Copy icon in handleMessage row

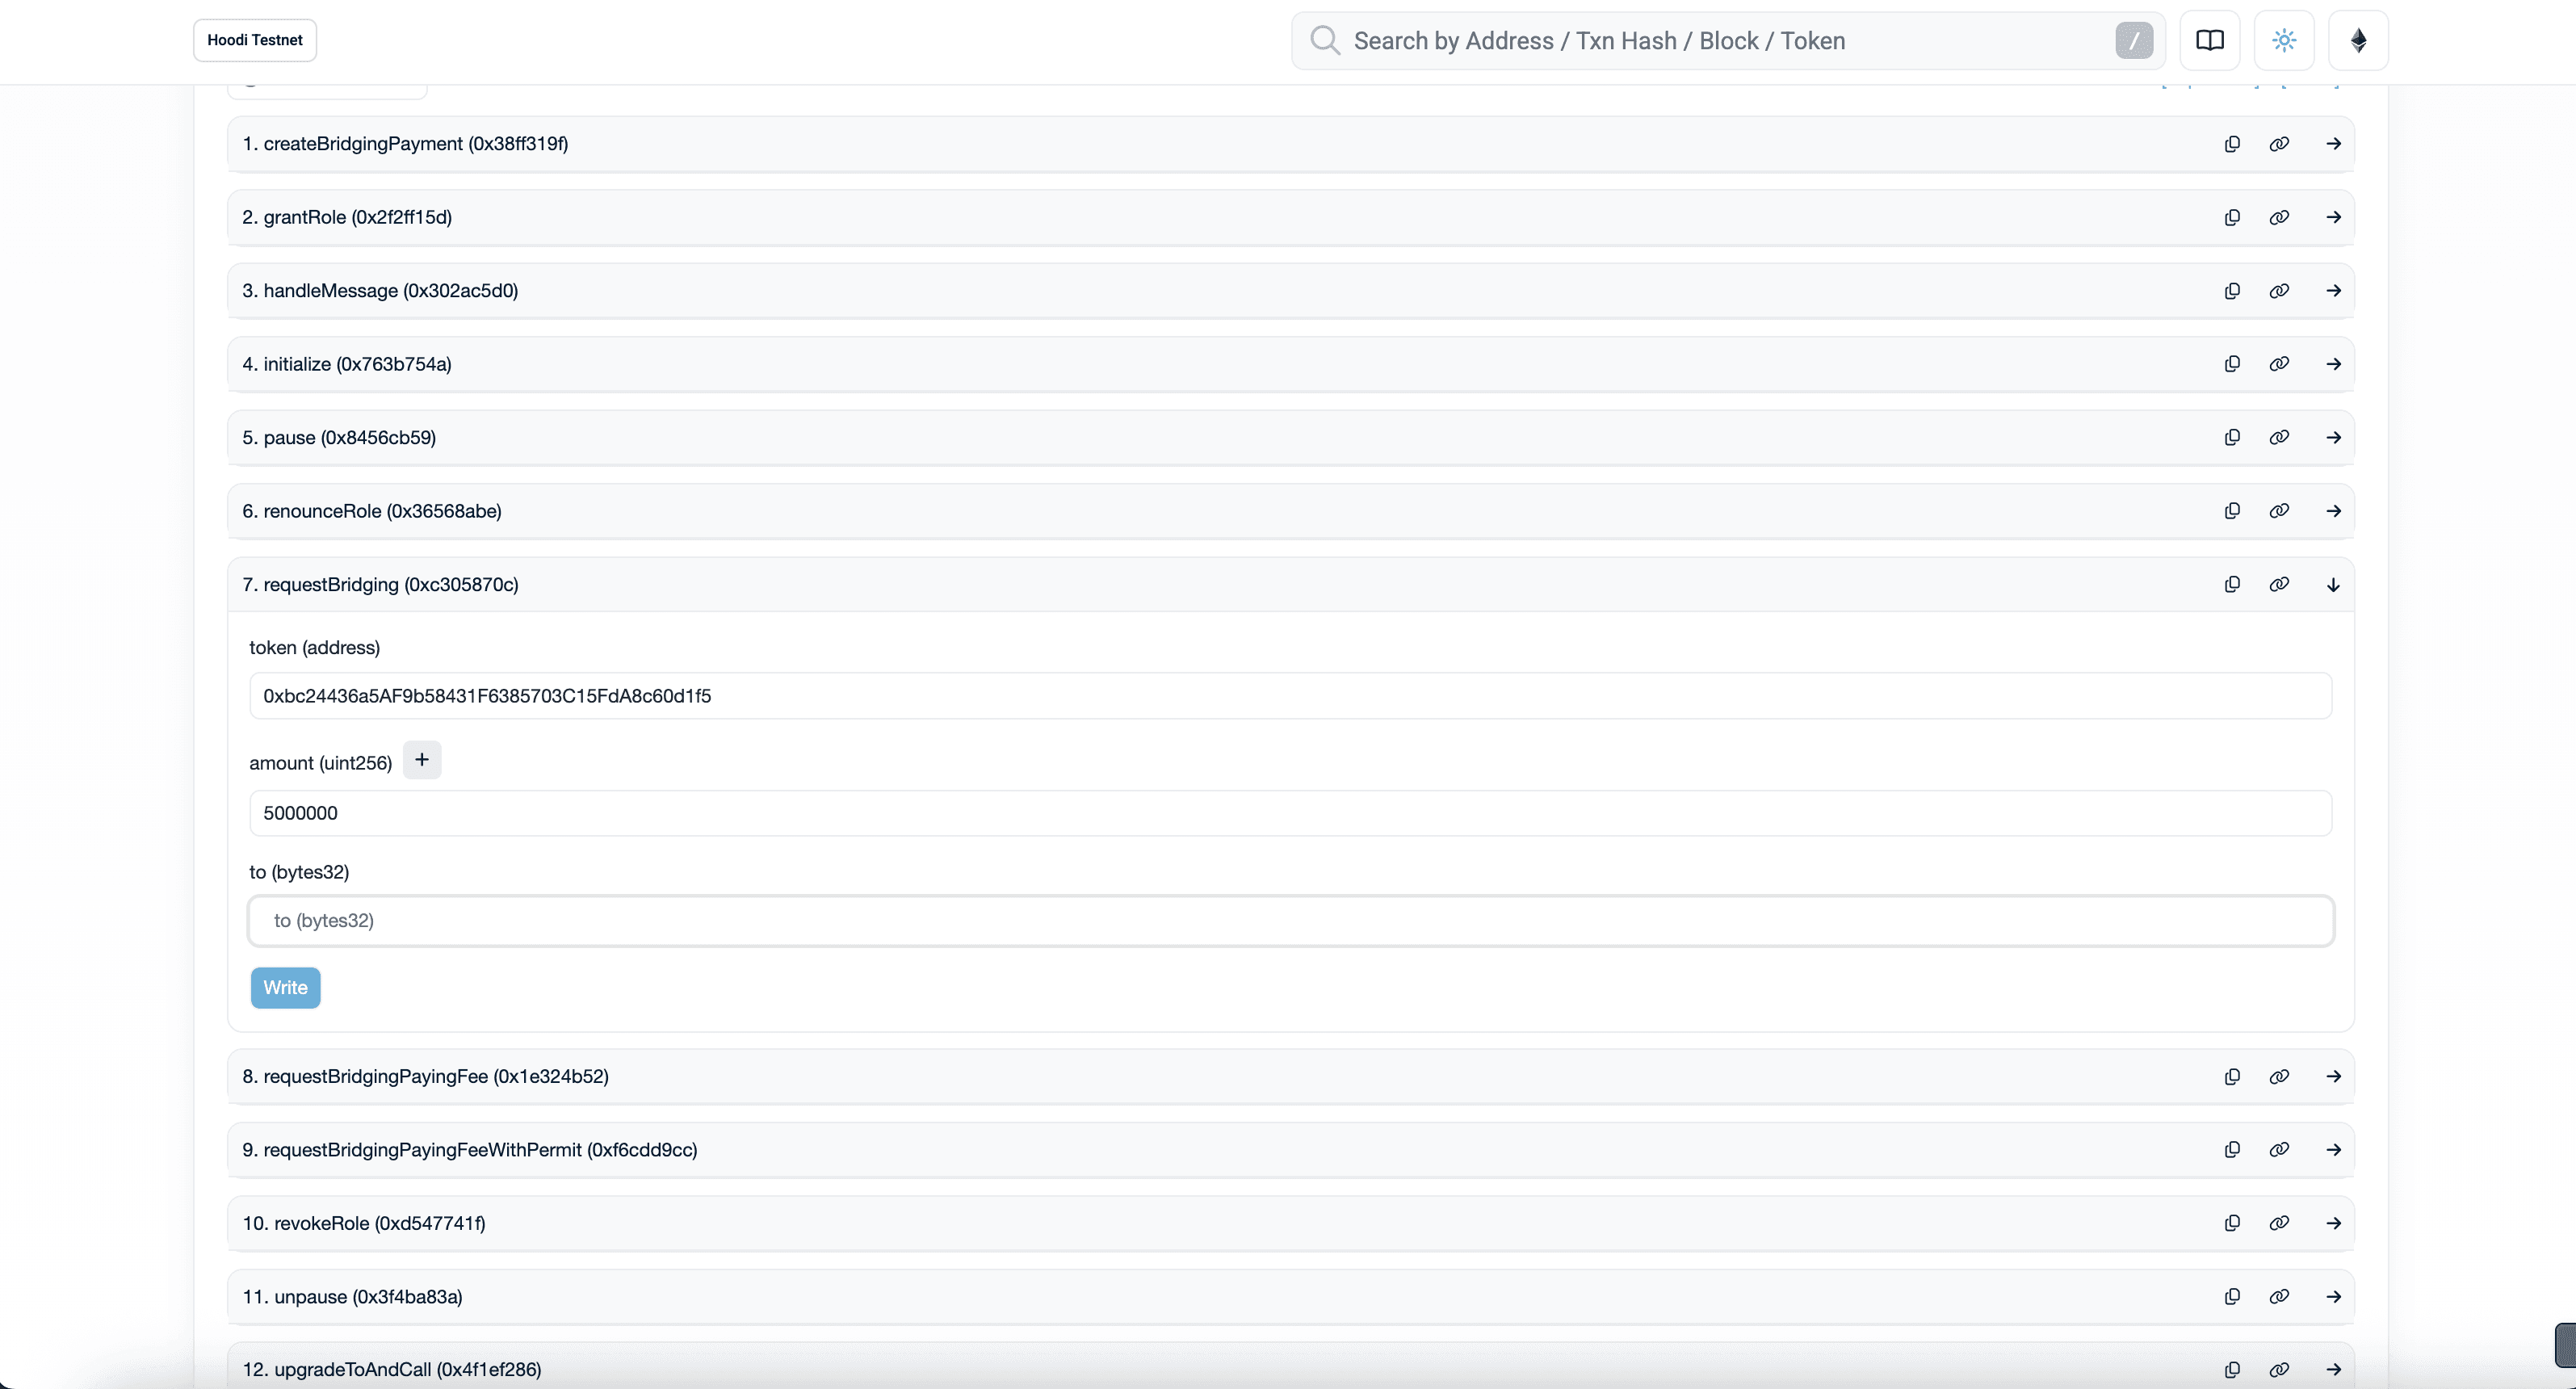click(2231, 291)
